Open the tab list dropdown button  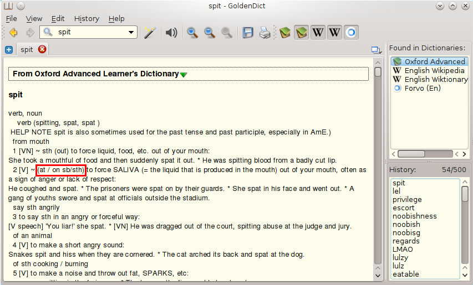coord(377,50)
